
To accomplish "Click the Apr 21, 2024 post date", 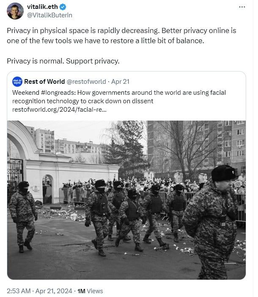I will pyautogui.click(x=54, y=291).
